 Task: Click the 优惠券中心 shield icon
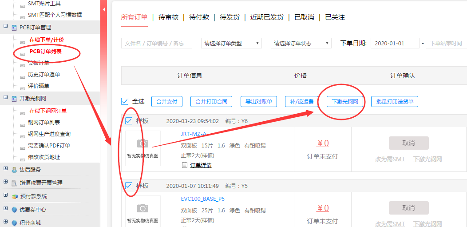coord(14,210)
